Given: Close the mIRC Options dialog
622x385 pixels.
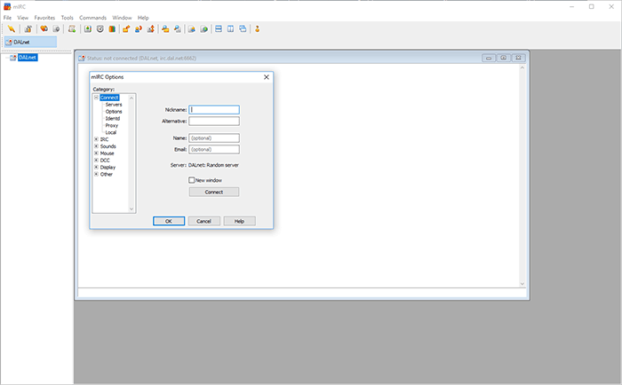Looking at the screenshot, I should 267,77.
